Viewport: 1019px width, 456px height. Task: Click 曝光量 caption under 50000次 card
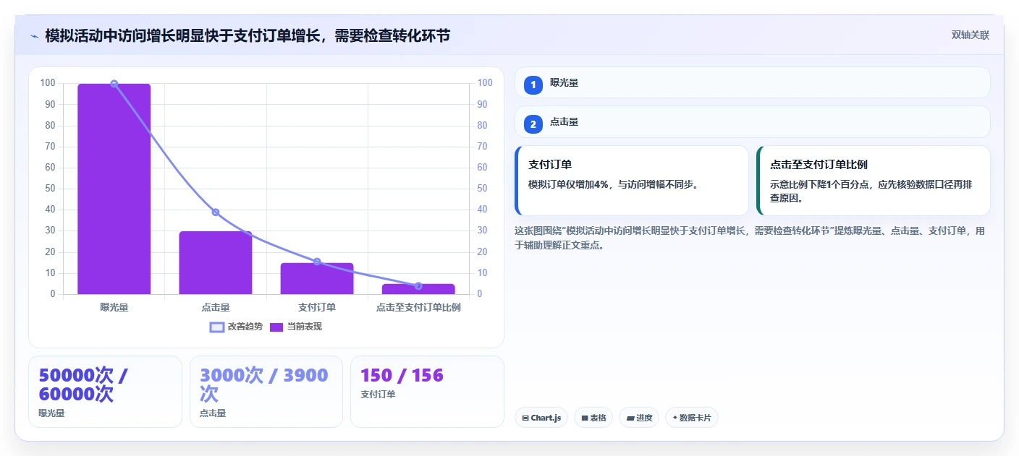[51, 413]
